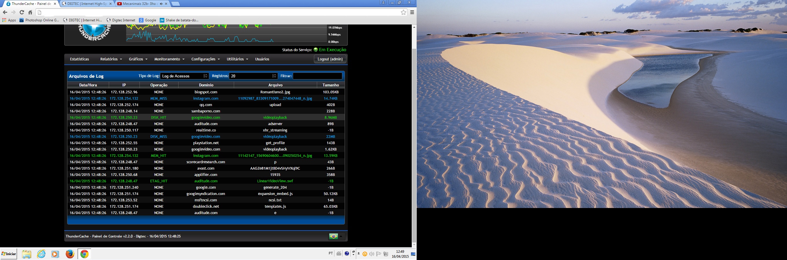Viewport: 787px width, 260px height.
Task: Select the blogspot.com domain cell
Action: 206,92
